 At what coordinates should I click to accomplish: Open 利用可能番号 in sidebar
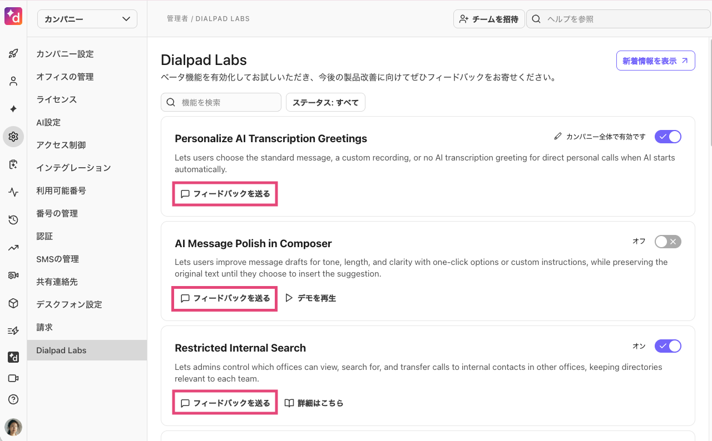[87, 191]
